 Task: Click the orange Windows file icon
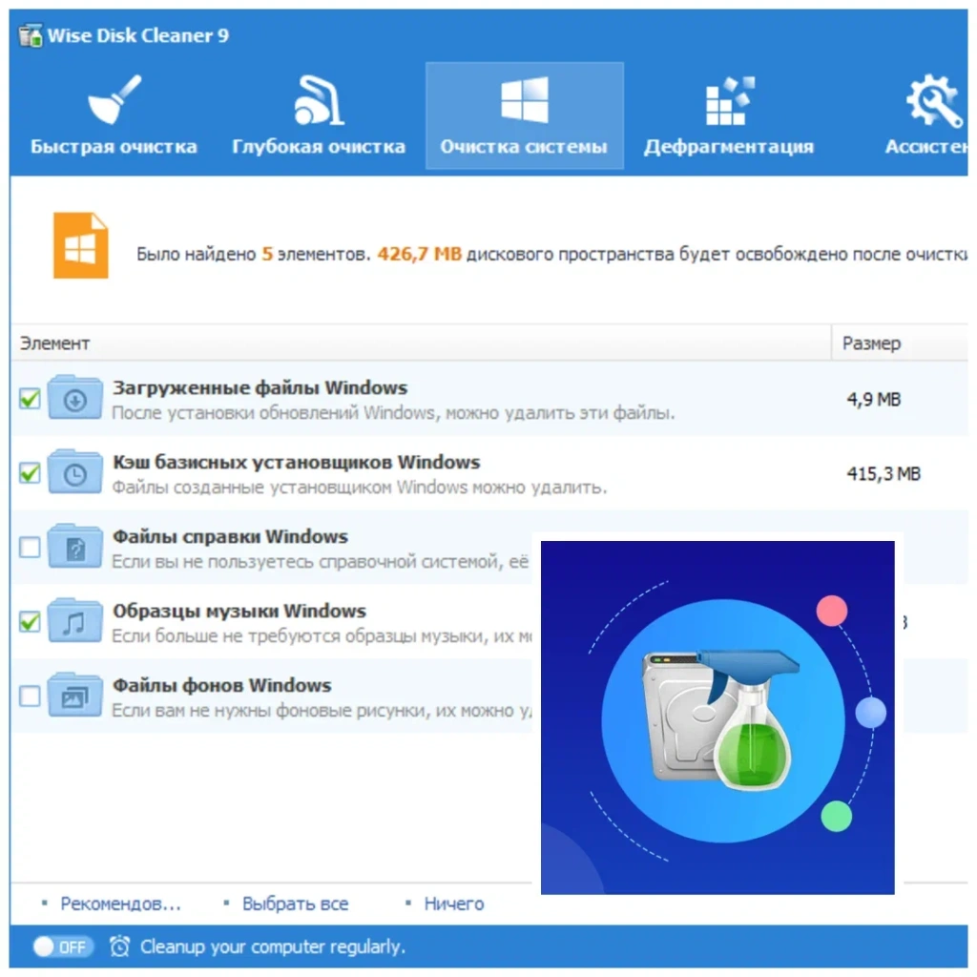(80, 245)
